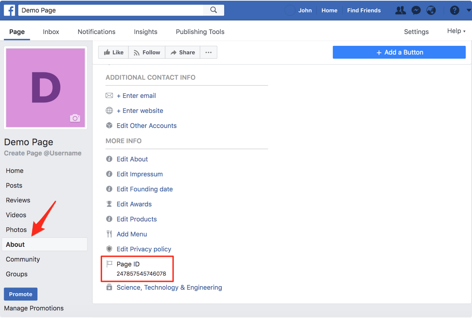The width and height of the screenshot is (472, 318).
Task: Expand the Help dropdown menu
Action: pyautogui.click(x=456, y=31)
